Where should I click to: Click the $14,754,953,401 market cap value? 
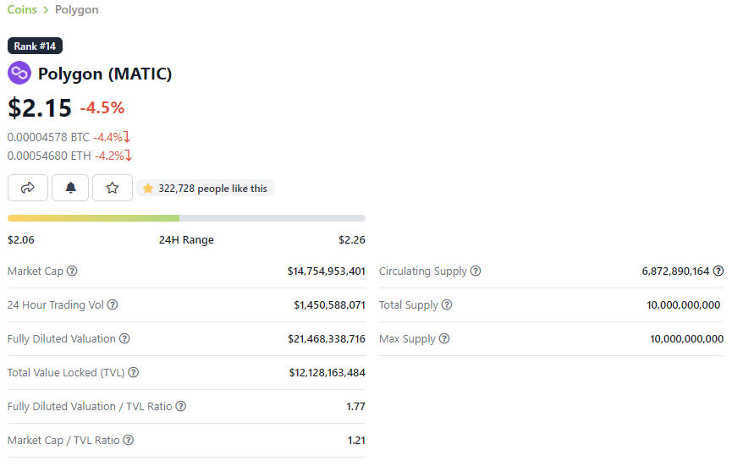pos(327,271)
